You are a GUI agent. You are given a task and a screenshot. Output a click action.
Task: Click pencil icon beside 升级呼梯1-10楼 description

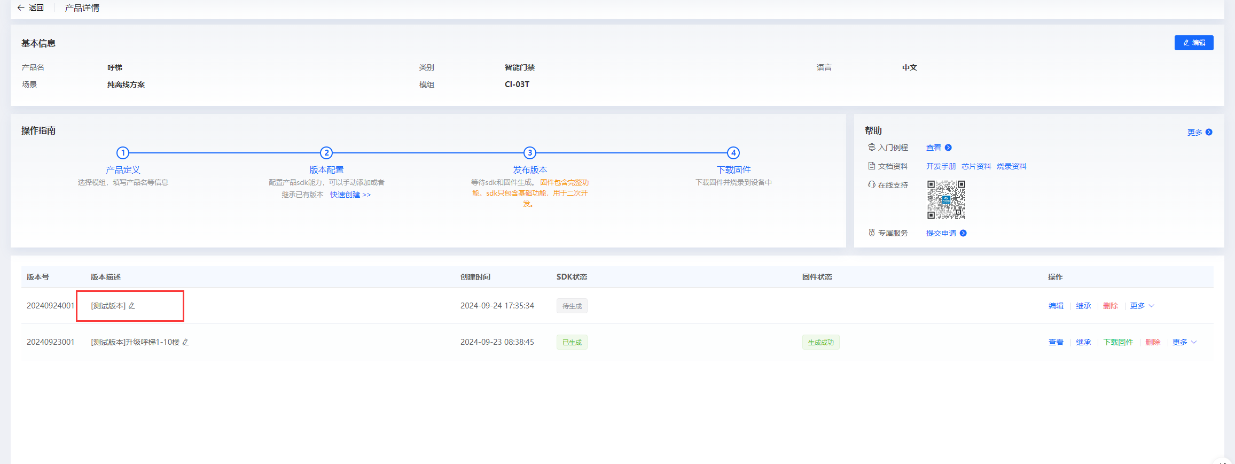(x=186, y=342)
